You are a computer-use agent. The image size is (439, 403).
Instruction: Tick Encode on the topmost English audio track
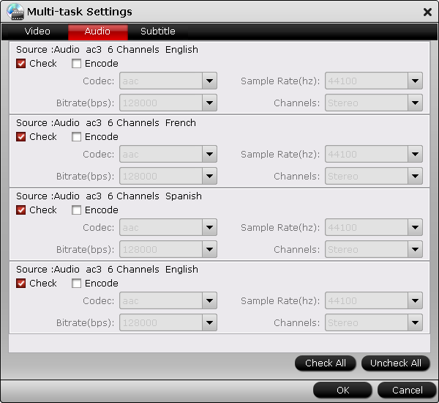[x=76, y=64]
